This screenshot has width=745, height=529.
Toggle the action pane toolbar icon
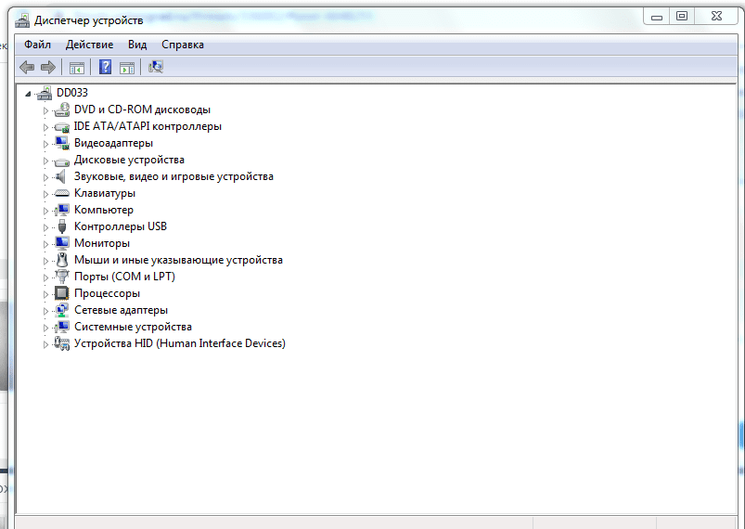[x=127, y=68]
